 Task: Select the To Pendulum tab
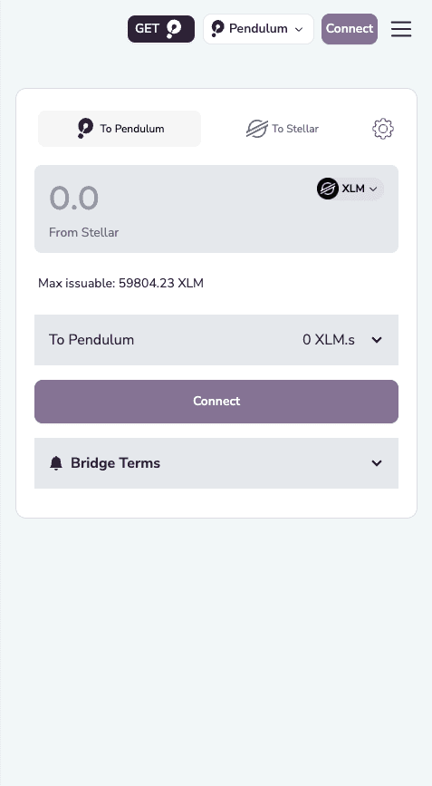pos(120,129)
